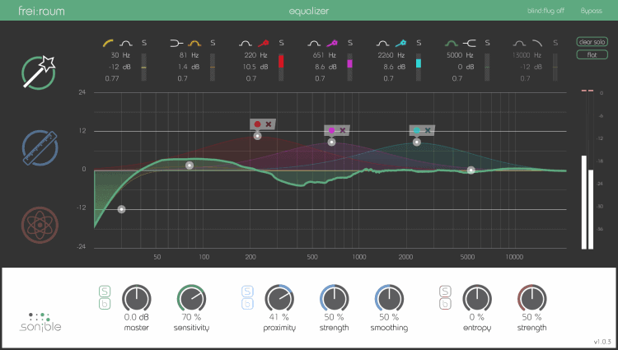The image size is (618, 350).
Task: Click the cyan dot on the 2260 Hz filter tag
Action: 417,130
